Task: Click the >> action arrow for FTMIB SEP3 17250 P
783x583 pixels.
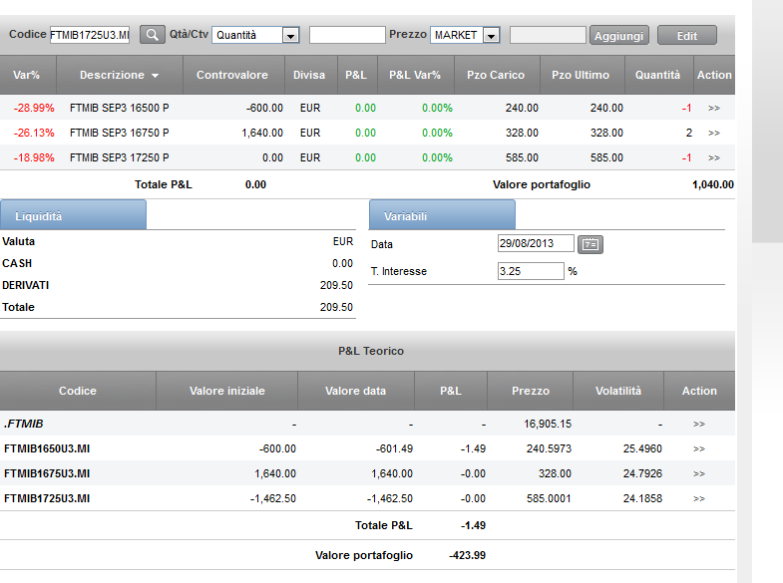Action: pyautogui.click(x=714, y=158)
